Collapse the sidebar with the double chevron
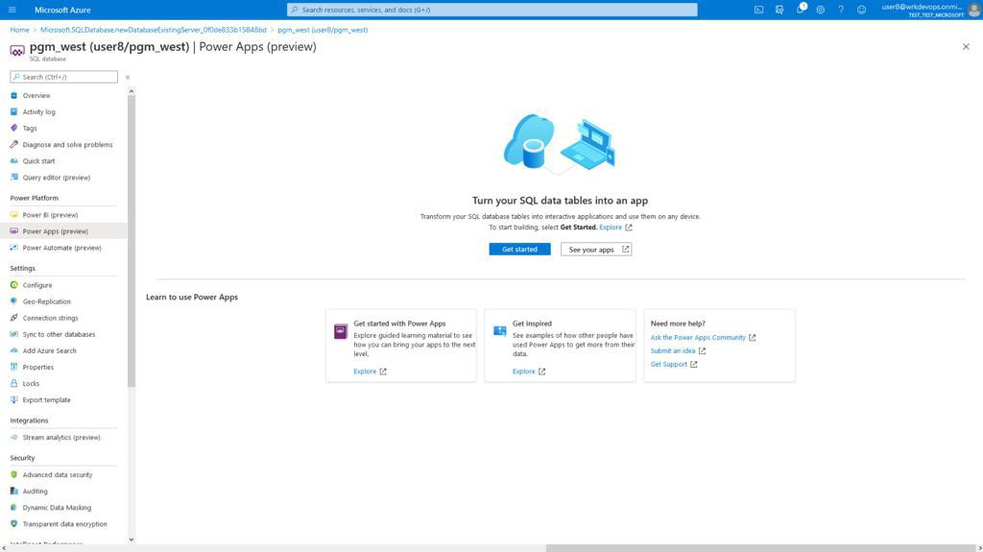Screen dimensions: 983x552 pos(128,77)
